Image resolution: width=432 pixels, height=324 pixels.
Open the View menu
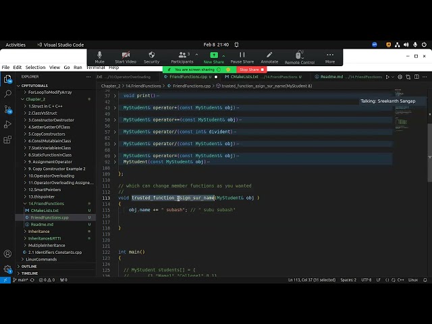point(55,67)
